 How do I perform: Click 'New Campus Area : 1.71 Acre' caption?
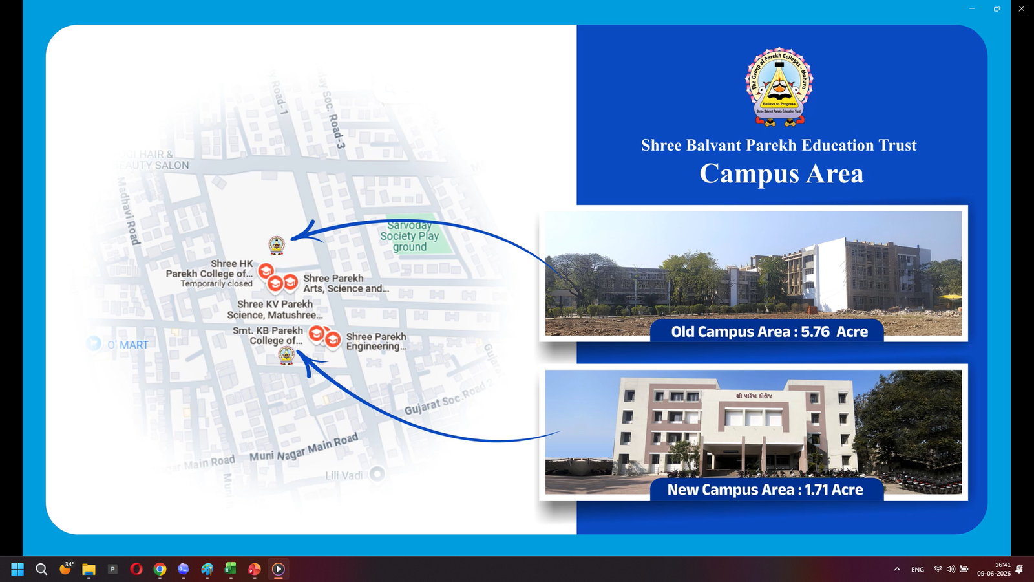pos(765,490)
